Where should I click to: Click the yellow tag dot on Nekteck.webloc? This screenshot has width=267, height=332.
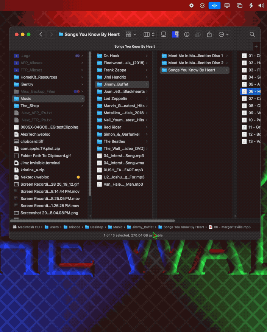[x=78, y=177]
